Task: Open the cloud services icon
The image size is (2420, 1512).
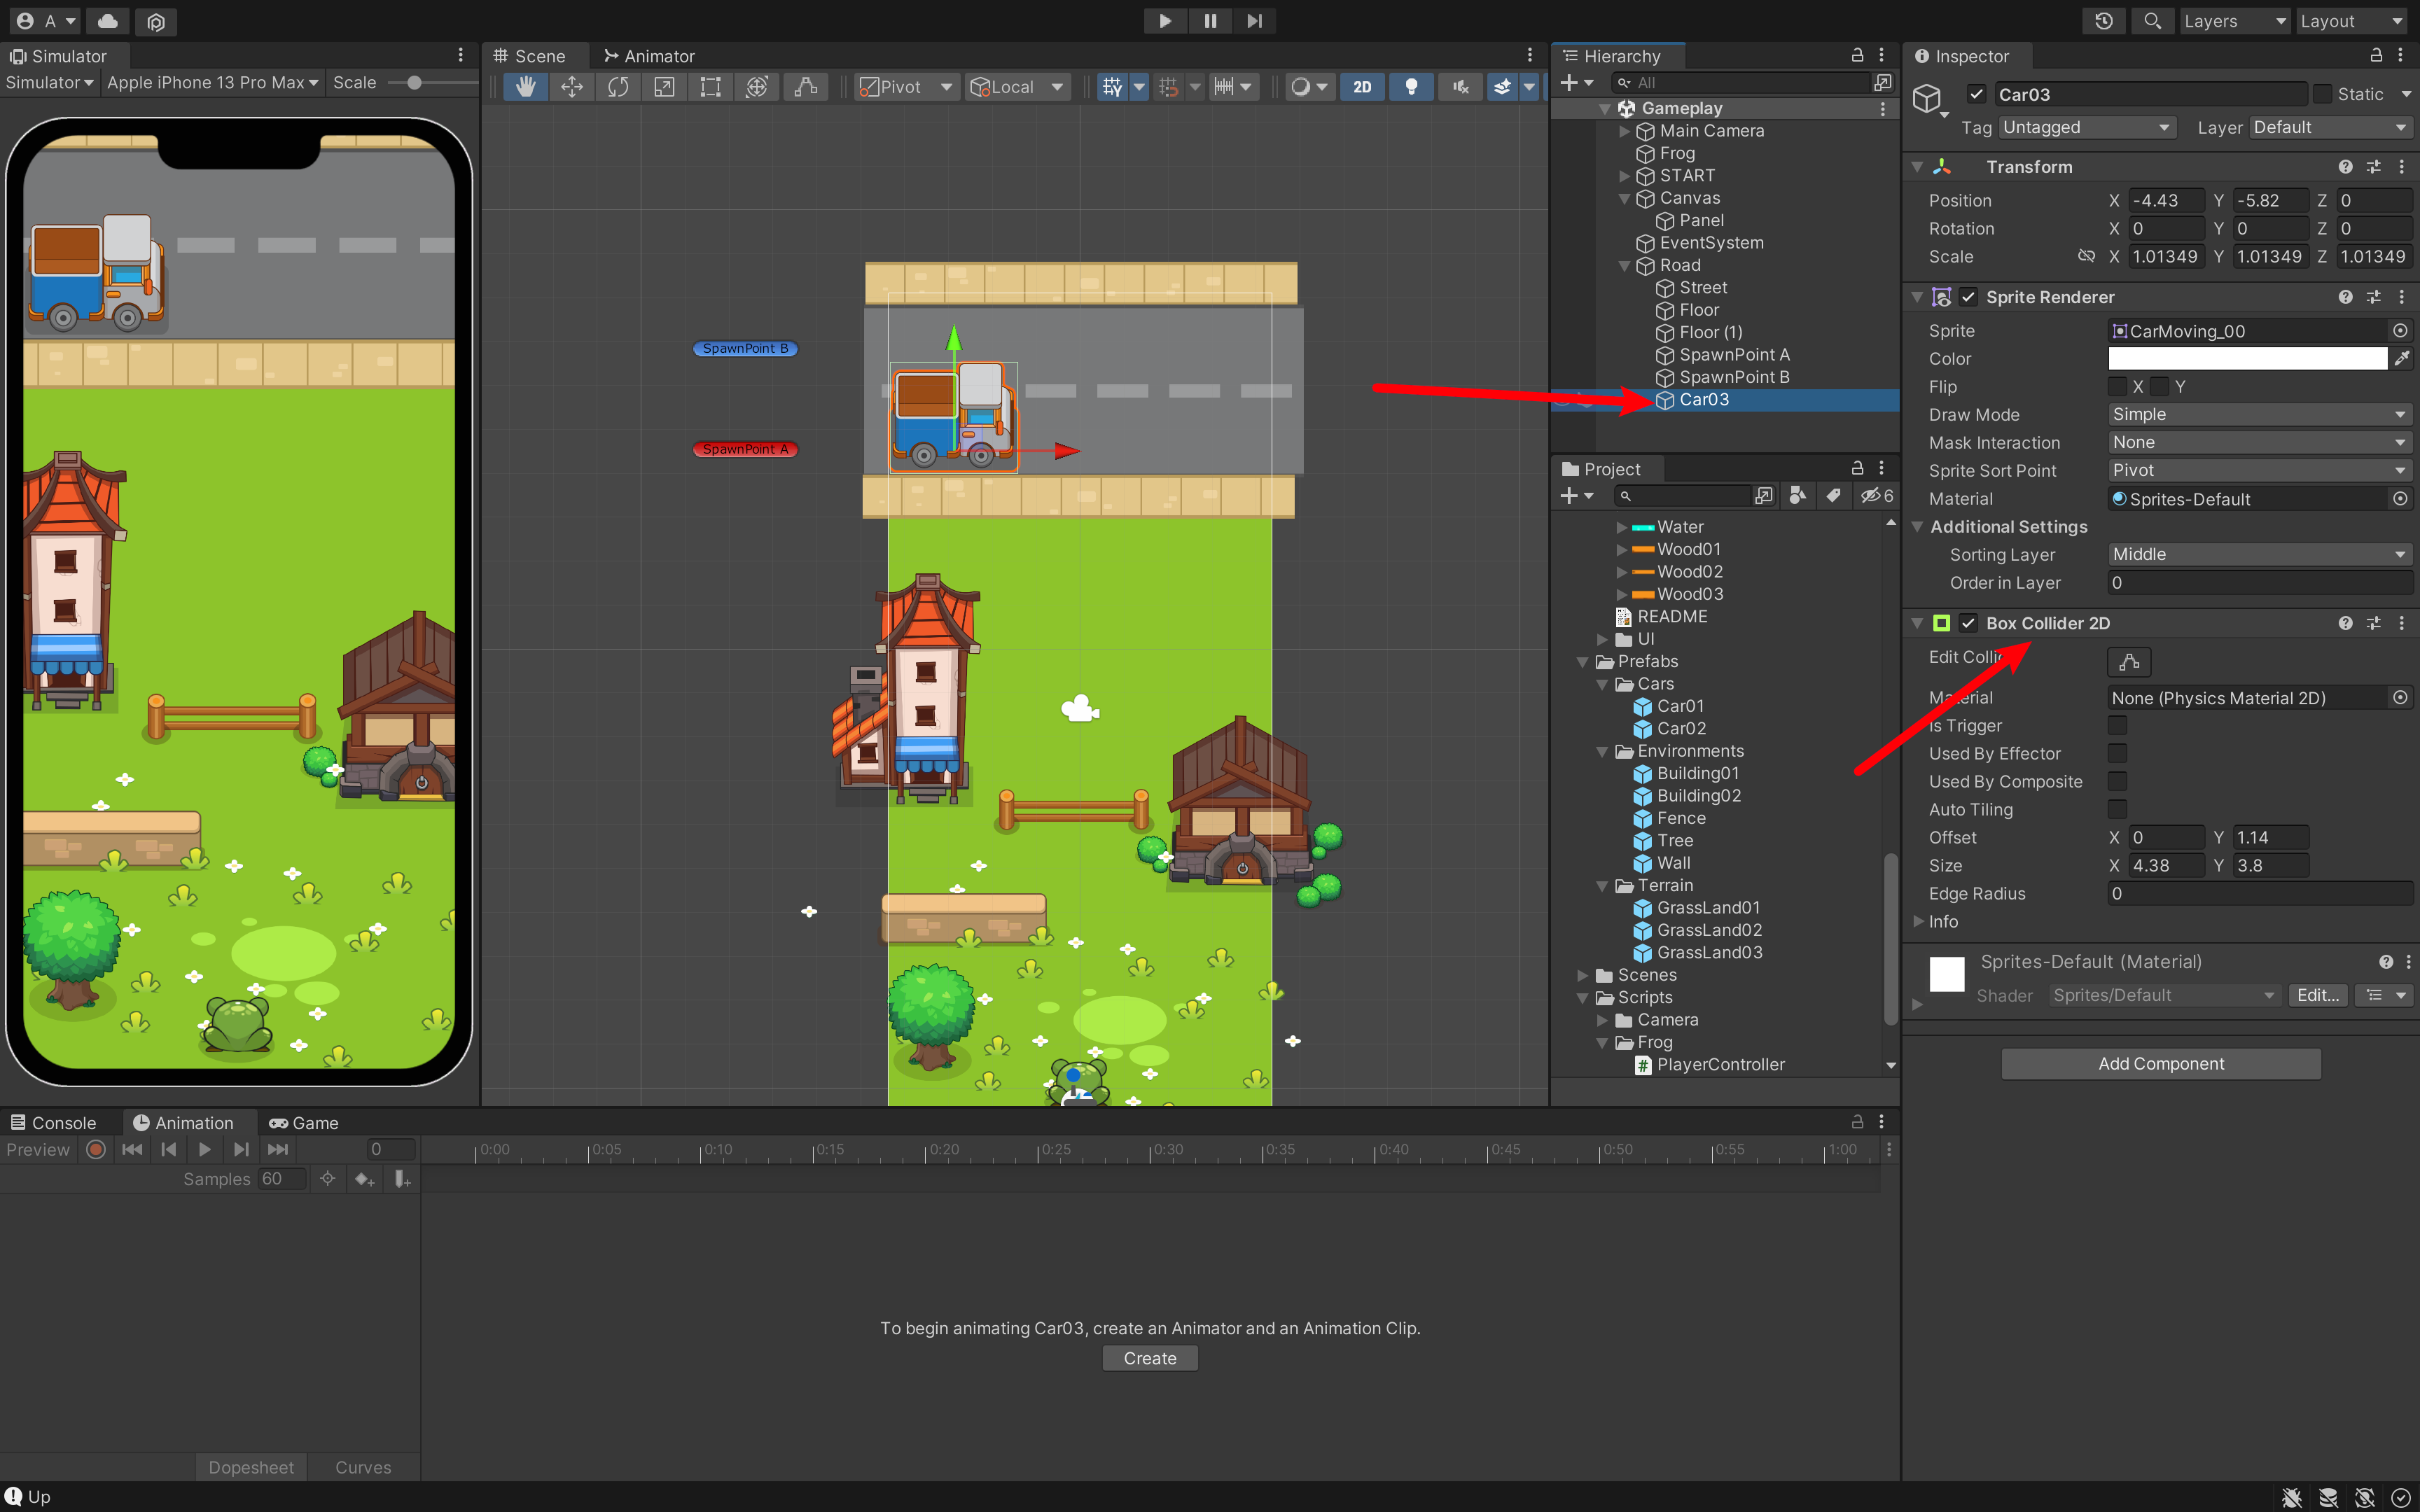Action: pyautogui.click(x=108, y=21)
